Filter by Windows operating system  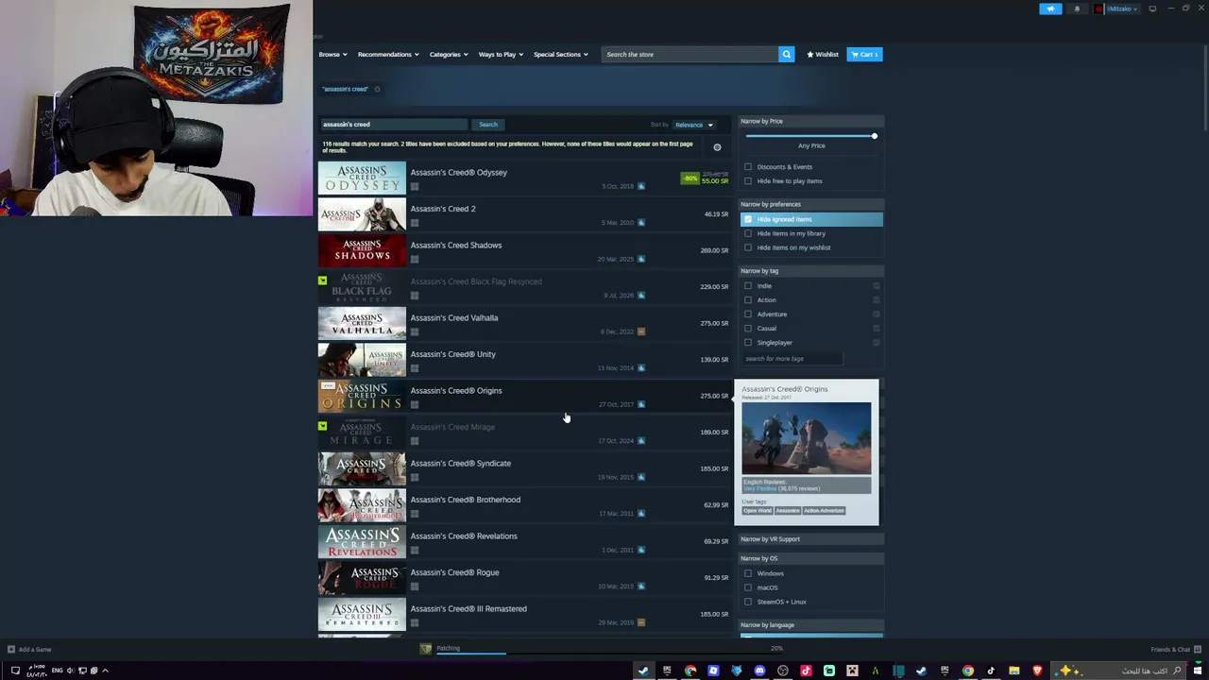point(748,573)
